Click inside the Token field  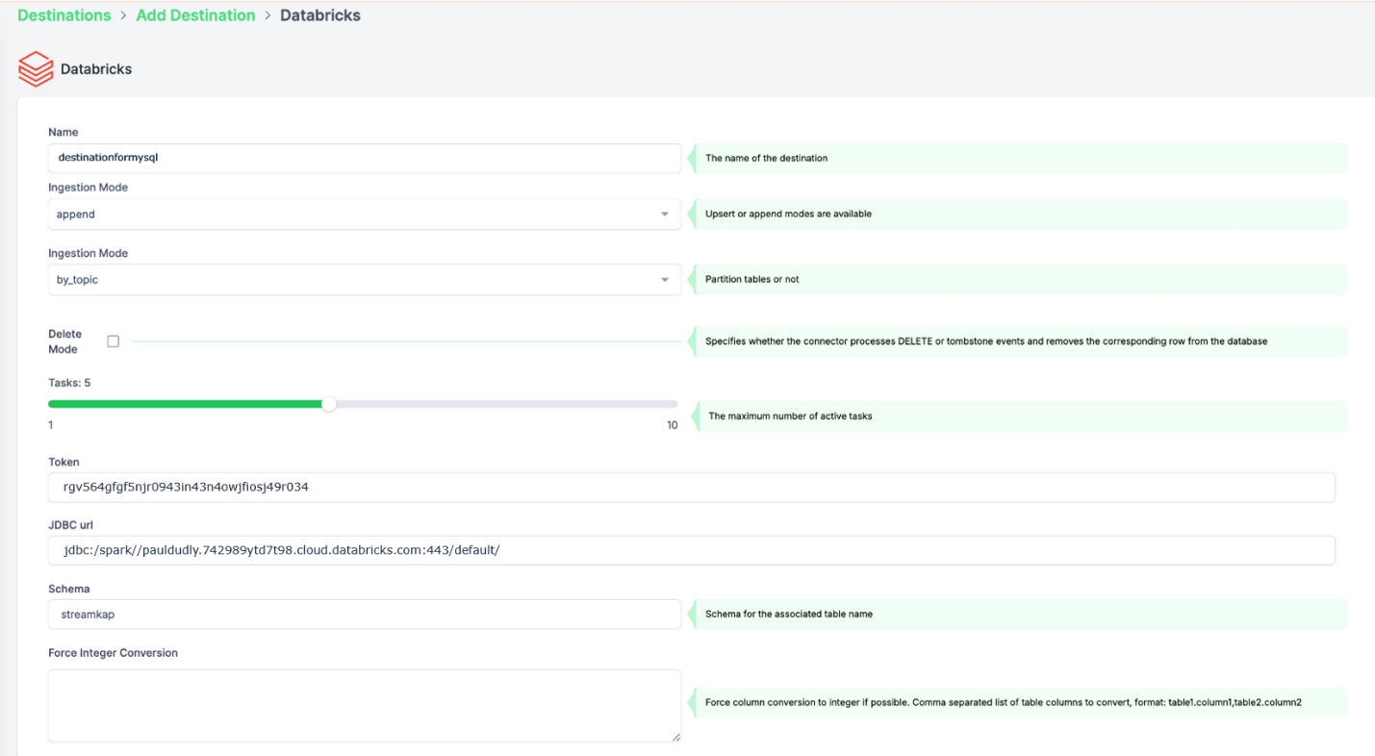(x=692, y=487)
